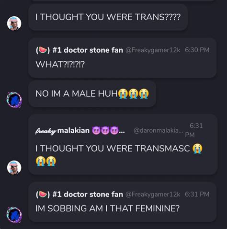Open avatar beside "I THOUGHT YOU WERE TRANS????" message
Viewport: 227px width, 229px height.
click(14, 23)
